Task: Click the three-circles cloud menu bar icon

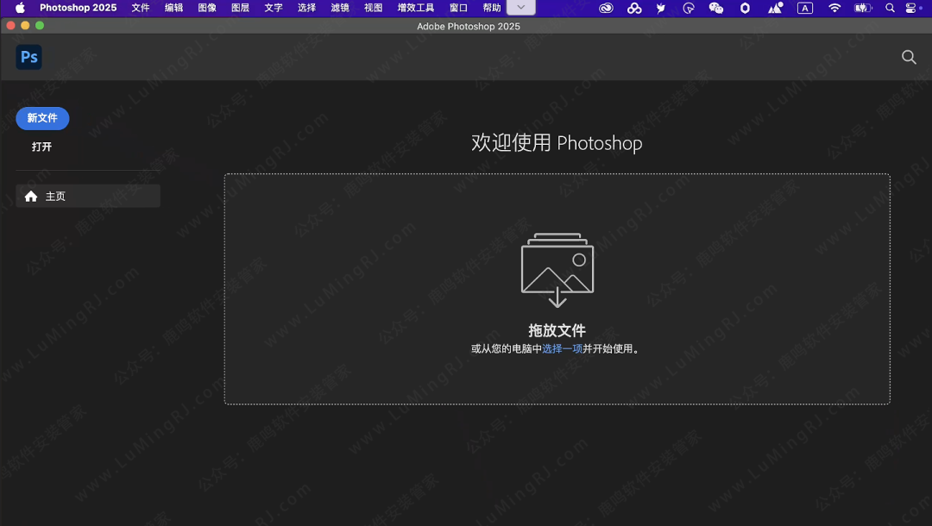Action: point(634,8)
